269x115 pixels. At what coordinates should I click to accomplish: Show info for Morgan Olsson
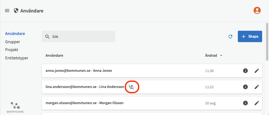[x=245, y=103]
